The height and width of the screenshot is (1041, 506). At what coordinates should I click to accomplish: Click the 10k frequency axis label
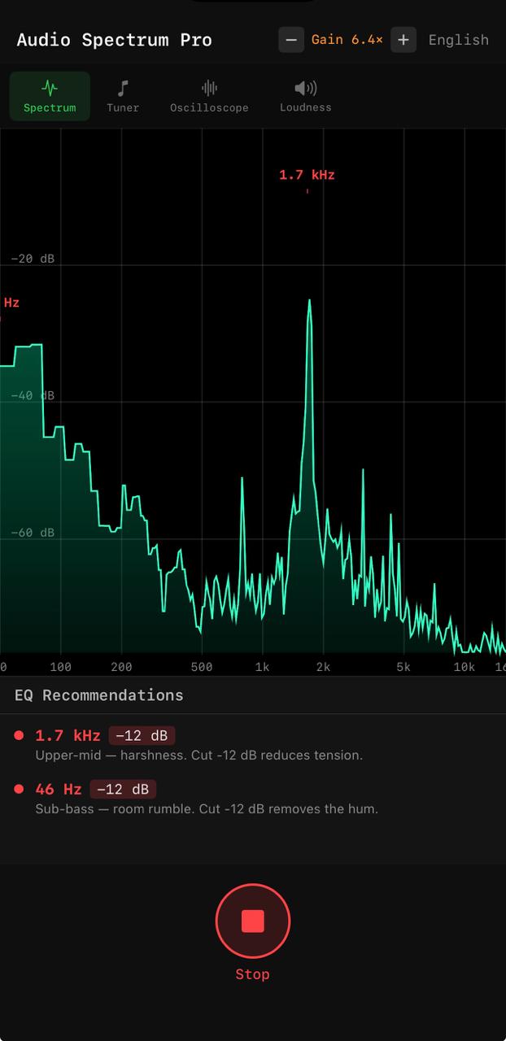coord(464,667)
